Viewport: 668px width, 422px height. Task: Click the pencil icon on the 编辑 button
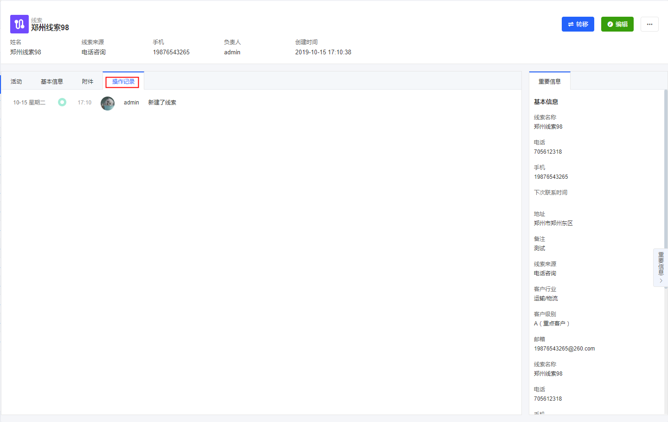tap(610, 25)
